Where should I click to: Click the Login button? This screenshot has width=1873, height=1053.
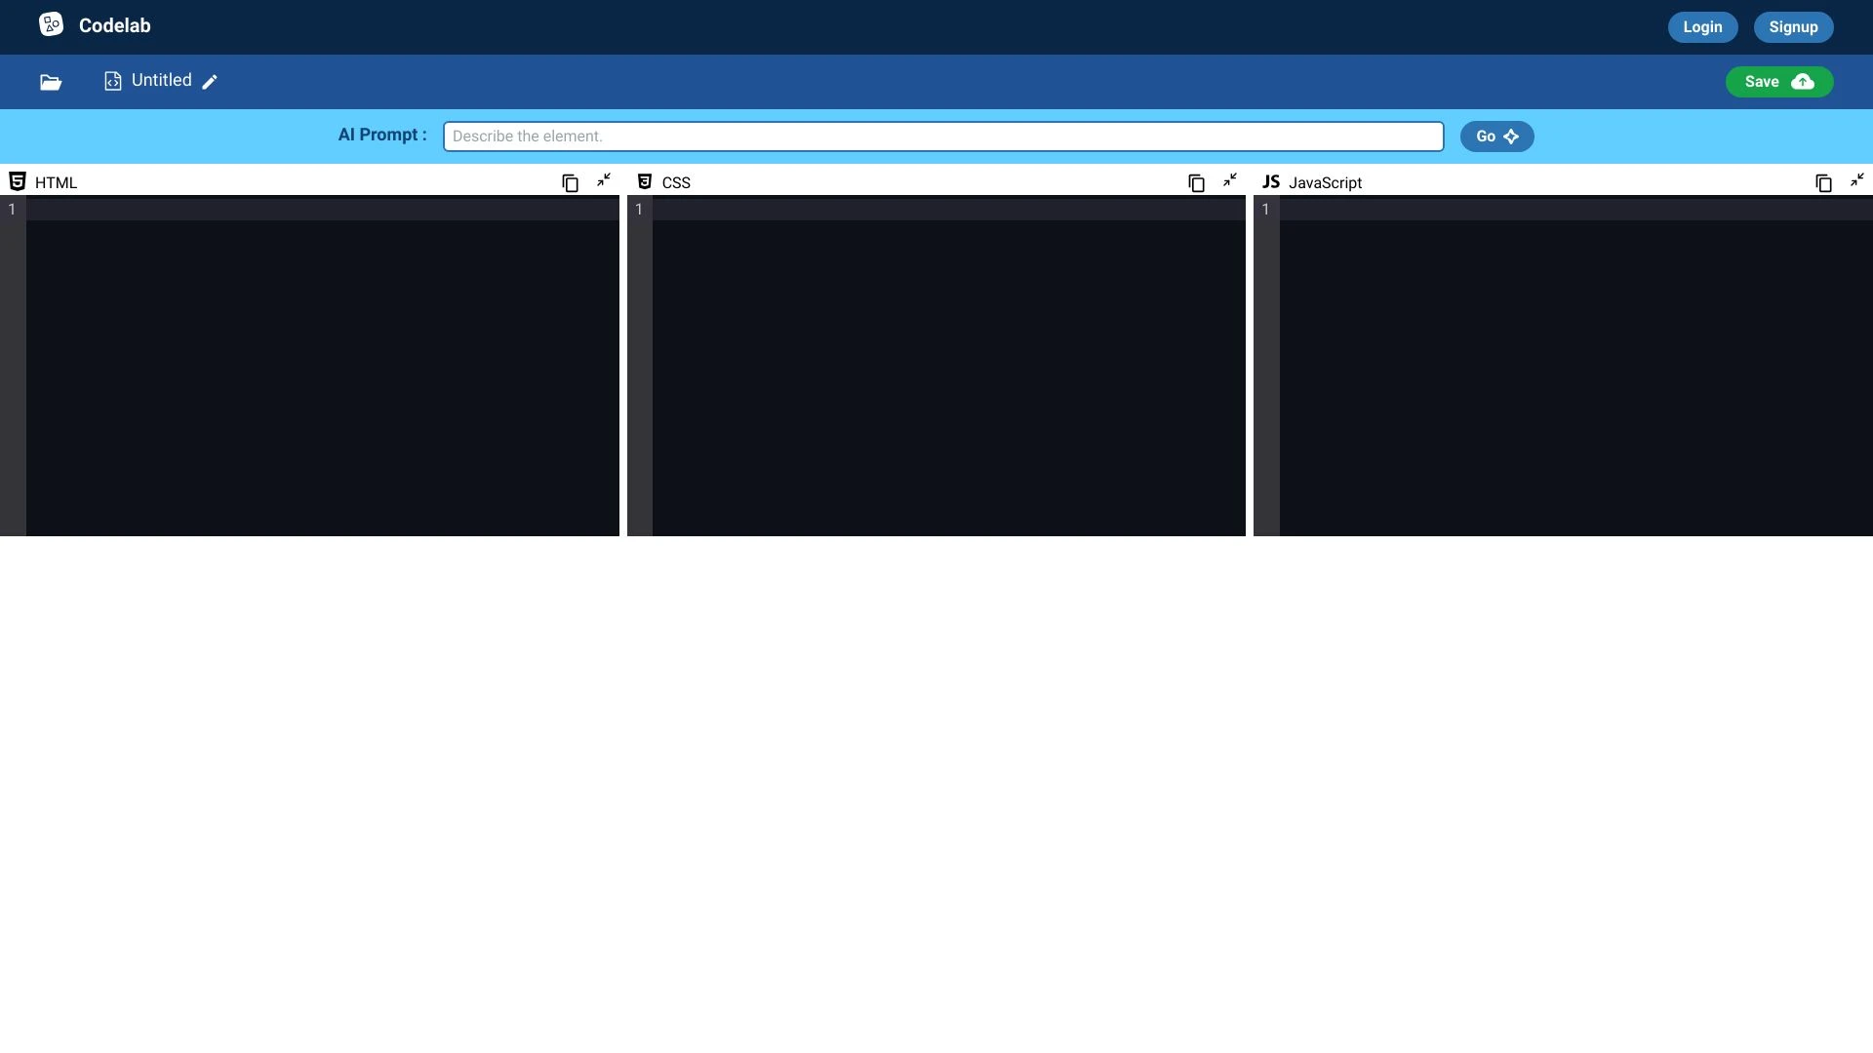(x=1703, y=25)
